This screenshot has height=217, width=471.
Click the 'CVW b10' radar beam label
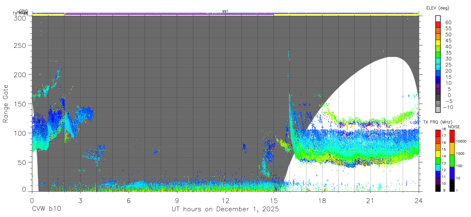(x=46, y=209)
